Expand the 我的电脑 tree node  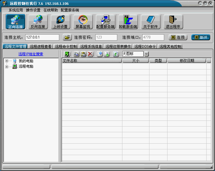tap(7, 61)
